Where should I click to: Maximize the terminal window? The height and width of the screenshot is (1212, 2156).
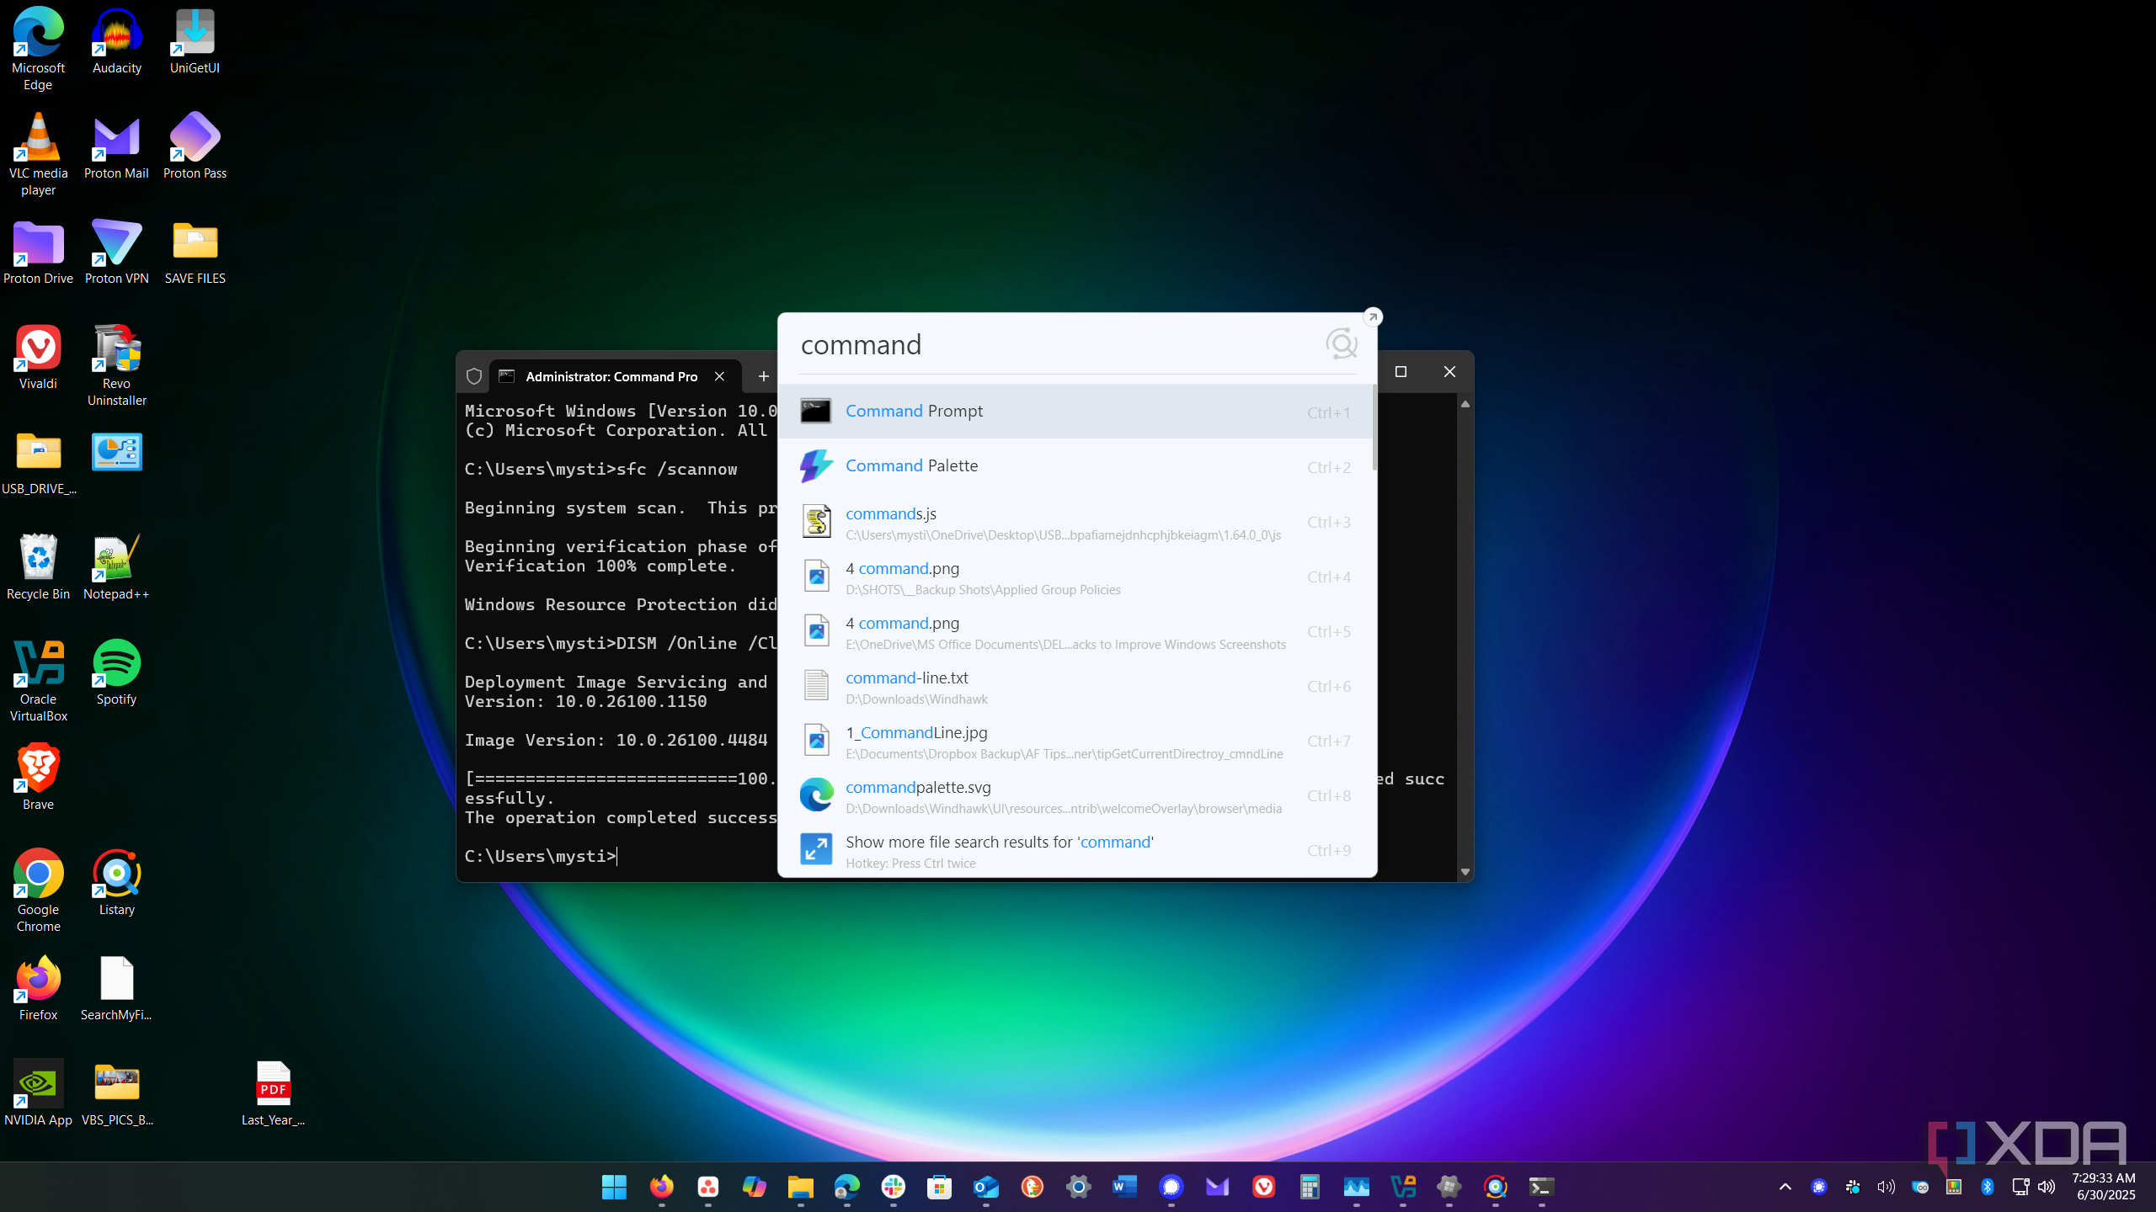[1401, 371]
